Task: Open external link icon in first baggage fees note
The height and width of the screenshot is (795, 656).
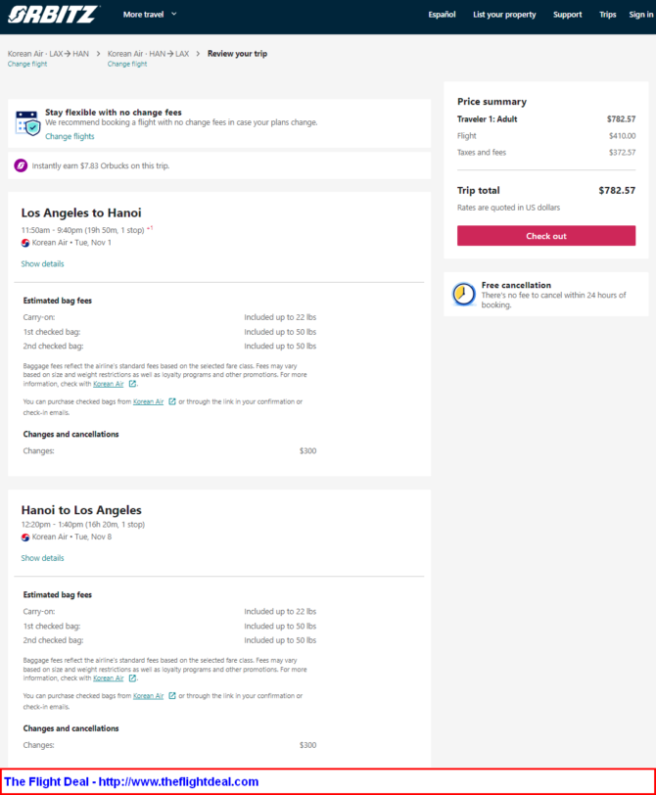Action: [x=132, y=384]
